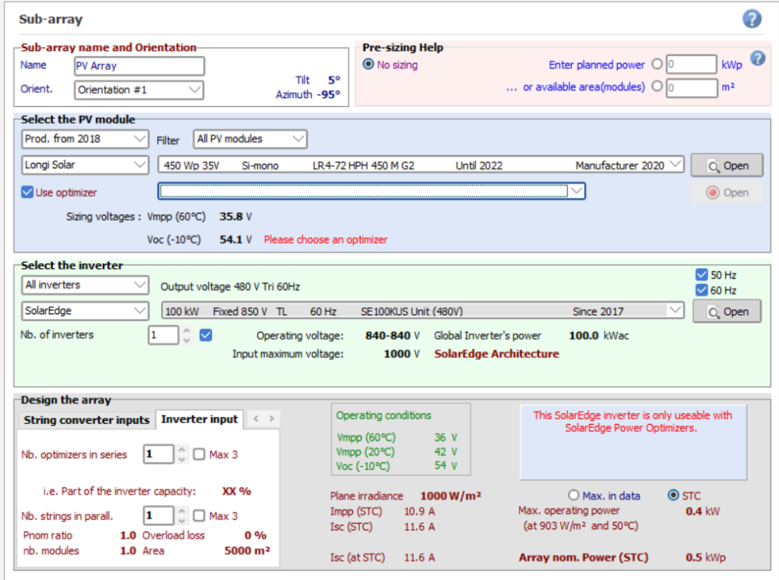The height and width of the screenshot is (580, 779).
Task: Click the Pre-sizing Help question mark icon
Action: coord(756,59)
